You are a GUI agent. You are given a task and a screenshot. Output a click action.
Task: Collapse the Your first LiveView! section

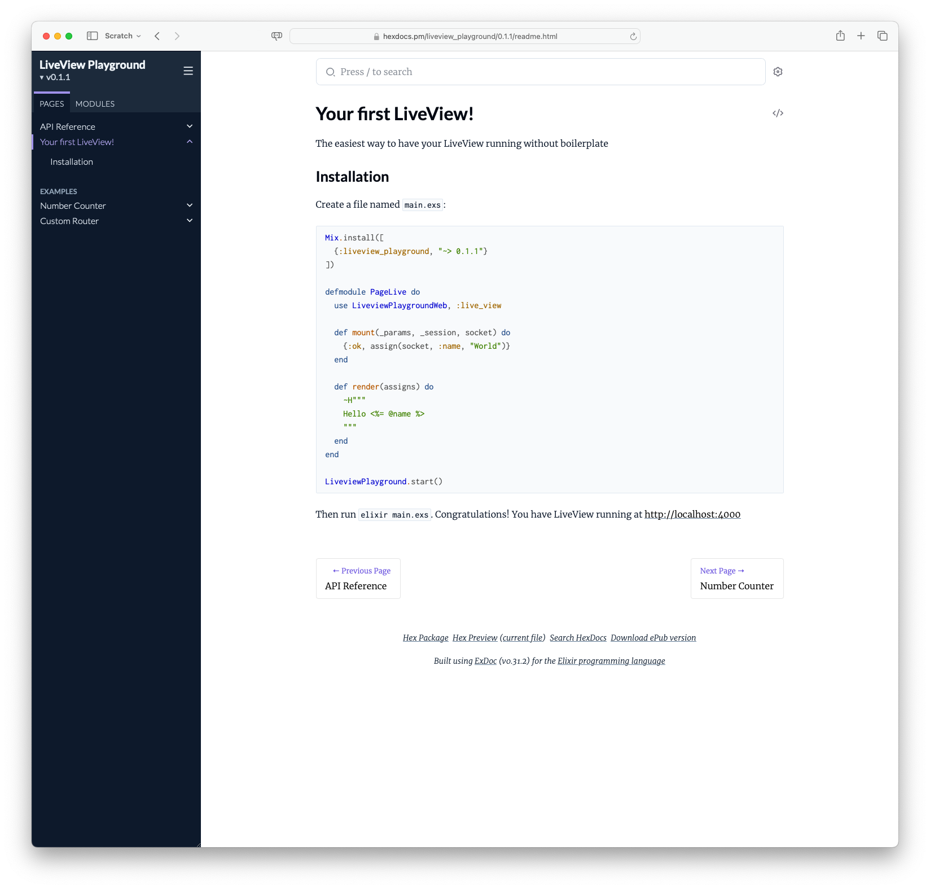click(x=190, y=142)
